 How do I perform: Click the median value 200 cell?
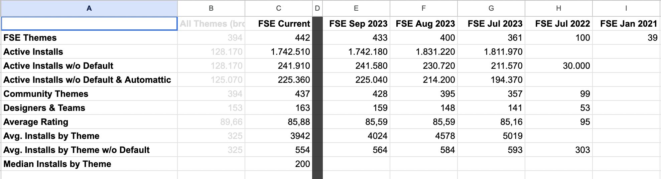click(278, 164)
